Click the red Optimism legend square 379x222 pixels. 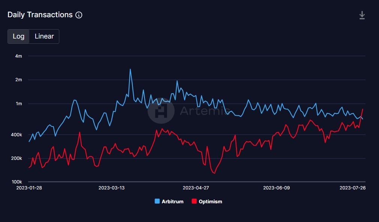[194, 201]
